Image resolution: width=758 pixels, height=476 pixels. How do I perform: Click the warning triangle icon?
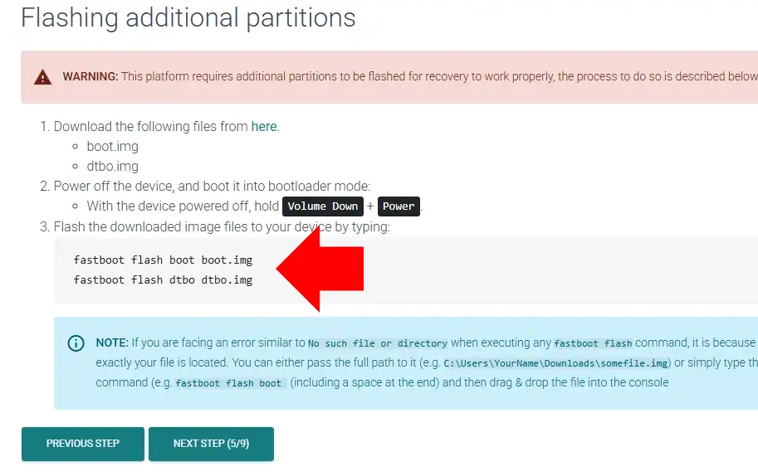click(x=42, y=77)
